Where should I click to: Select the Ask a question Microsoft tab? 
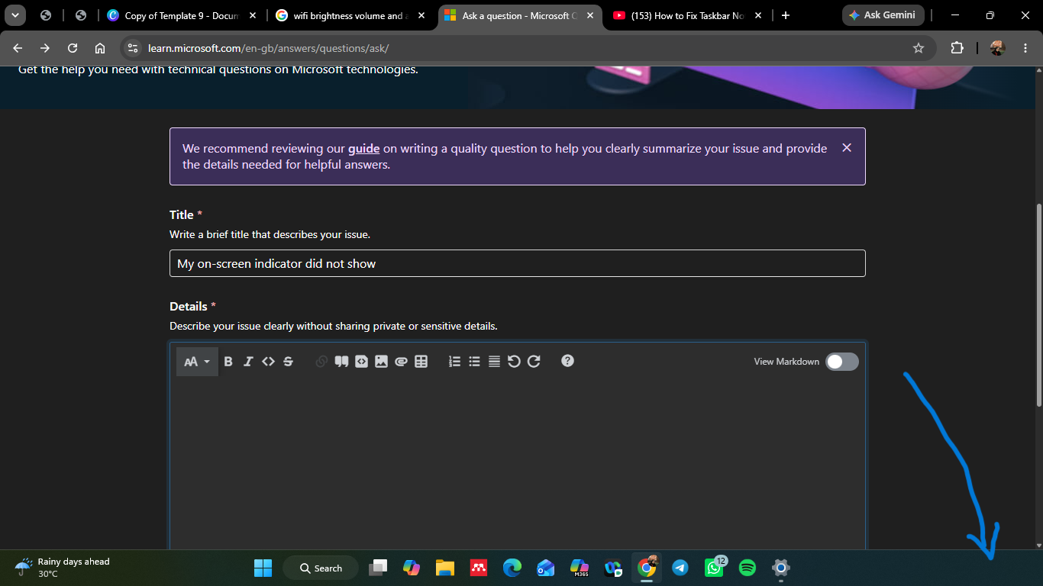pyautogui.click(x=521, y=15)
